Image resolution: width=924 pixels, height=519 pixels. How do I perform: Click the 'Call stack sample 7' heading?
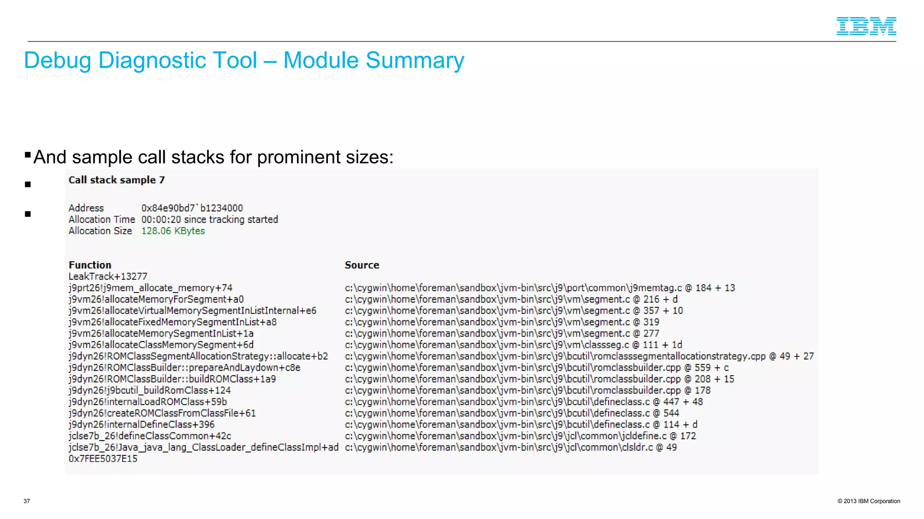coord(117,180)
